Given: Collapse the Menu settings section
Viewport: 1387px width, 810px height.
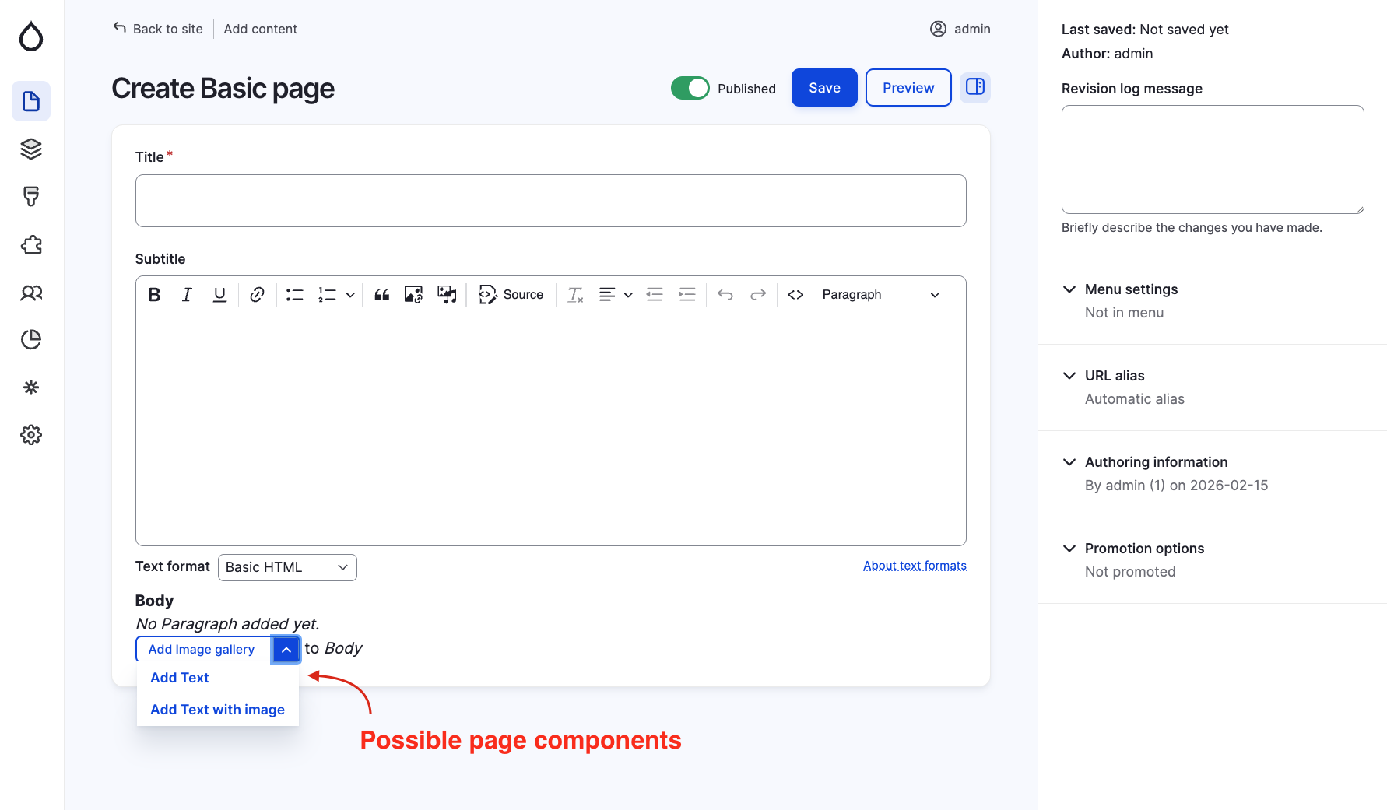Looking at the screenshot, I should (1131, 289).
